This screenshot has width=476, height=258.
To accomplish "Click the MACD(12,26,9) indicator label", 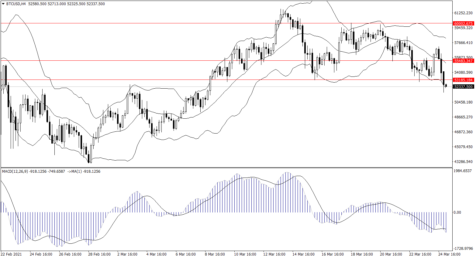I will click(x=15, y=171).
